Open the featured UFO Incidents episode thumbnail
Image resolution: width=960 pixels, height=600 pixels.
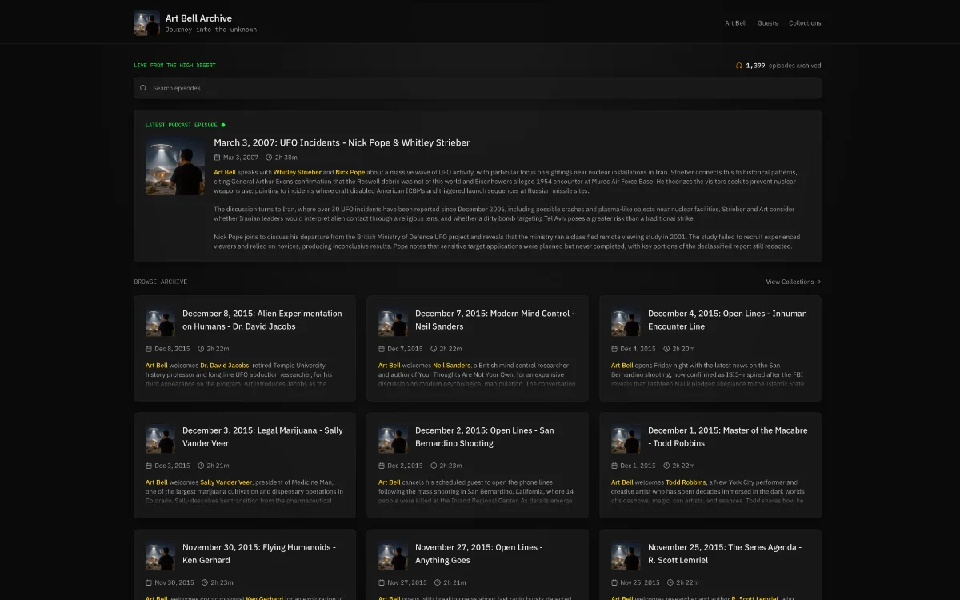click(x=175, y=166)
